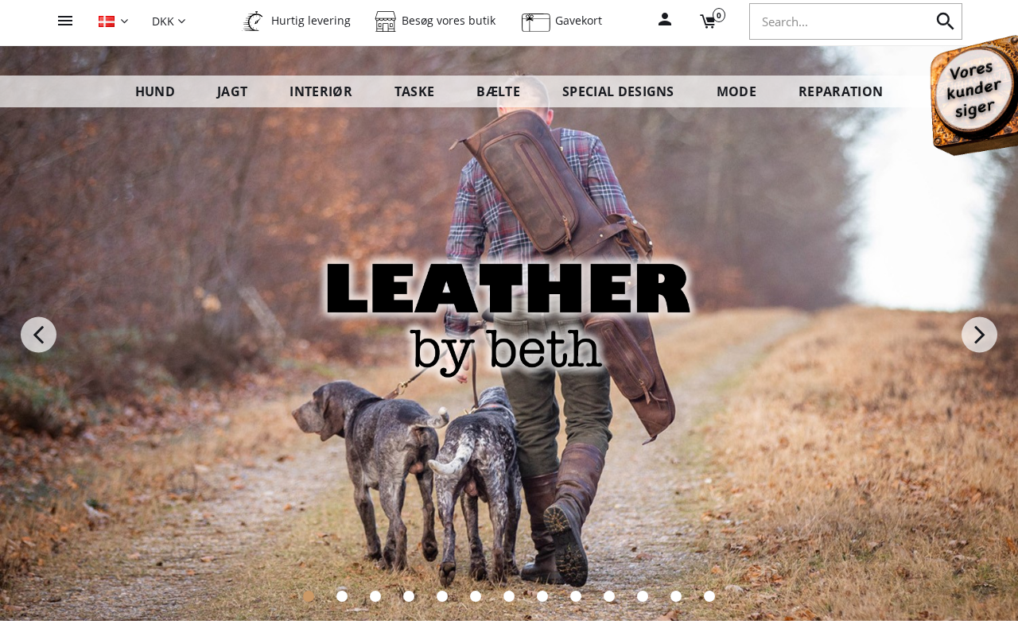Open the user account icon
Image resolution: width=1018 pixels, height=636 pixels.
665,19
